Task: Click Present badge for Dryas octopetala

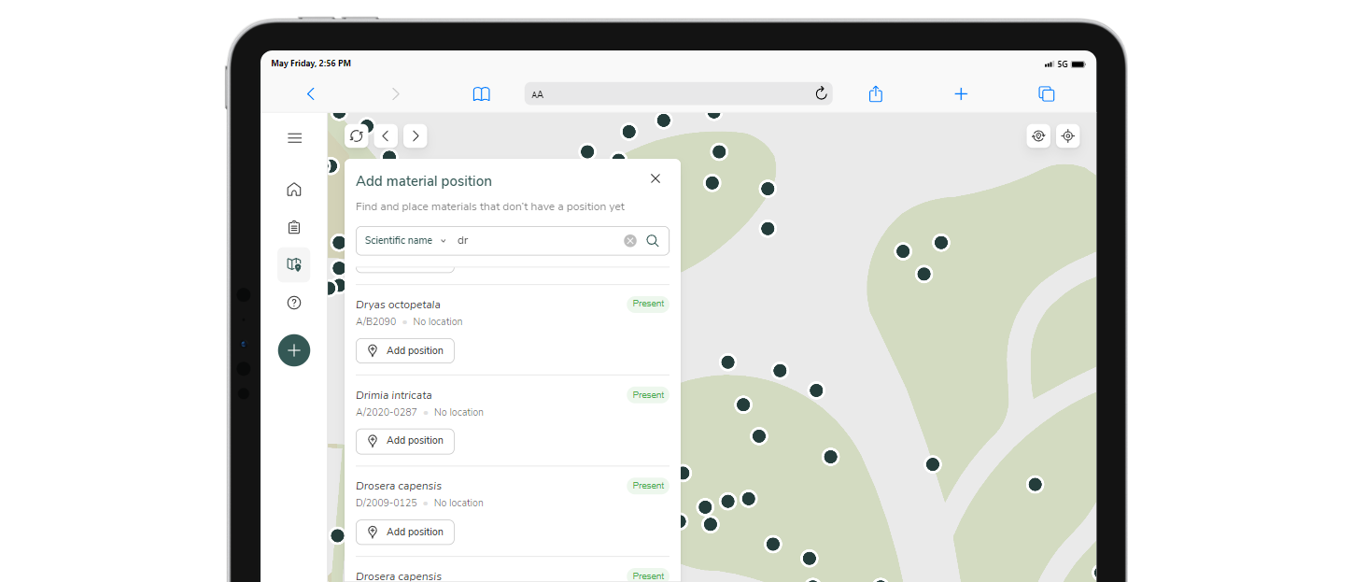Action: tap(648, 304)
